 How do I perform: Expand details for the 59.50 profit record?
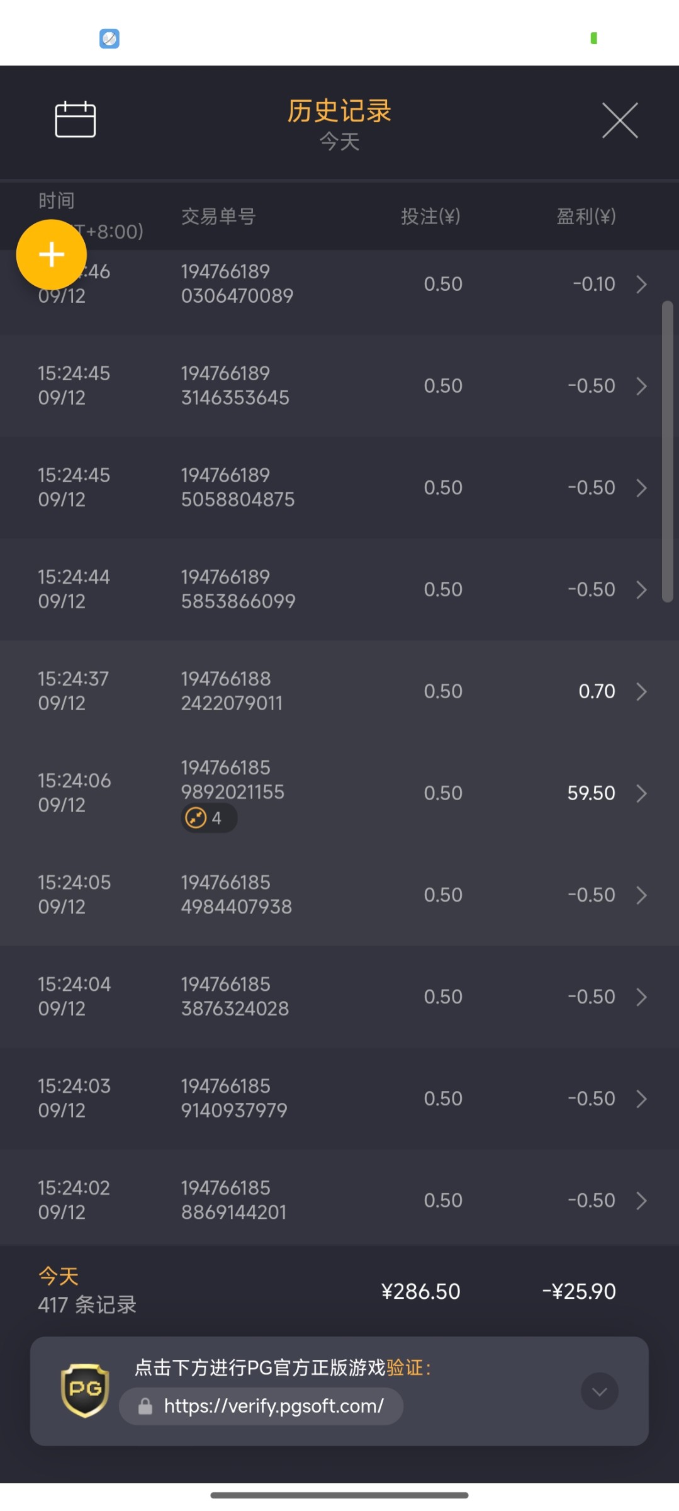click(641, 793)
